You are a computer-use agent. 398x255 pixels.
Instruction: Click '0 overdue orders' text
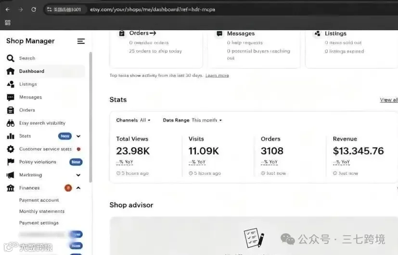tap(149, 43)
